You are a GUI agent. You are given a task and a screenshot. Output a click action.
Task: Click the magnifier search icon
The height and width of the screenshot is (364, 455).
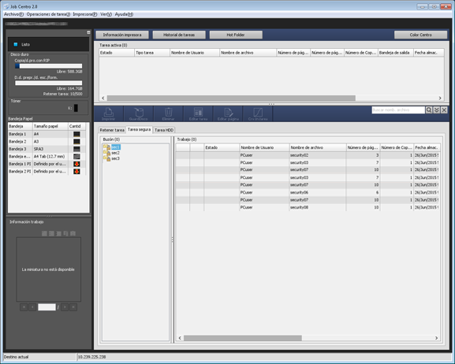point(429,110)
